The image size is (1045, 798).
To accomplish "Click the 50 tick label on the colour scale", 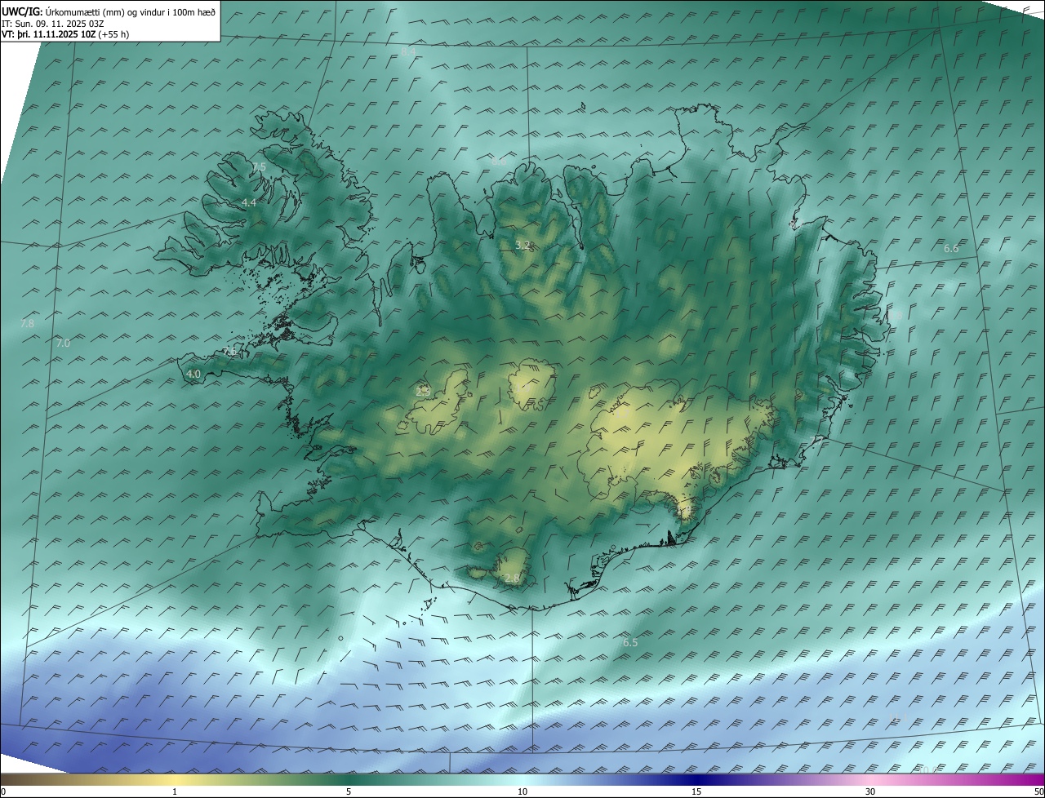I will 1038,792.
